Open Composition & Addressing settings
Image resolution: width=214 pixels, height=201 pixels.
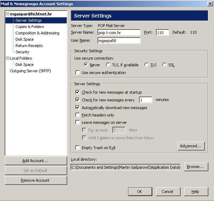[37, 33]
